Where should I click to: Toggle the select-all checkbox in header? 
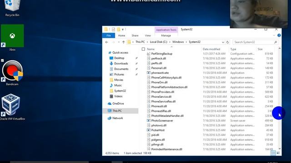click(143, 49)
